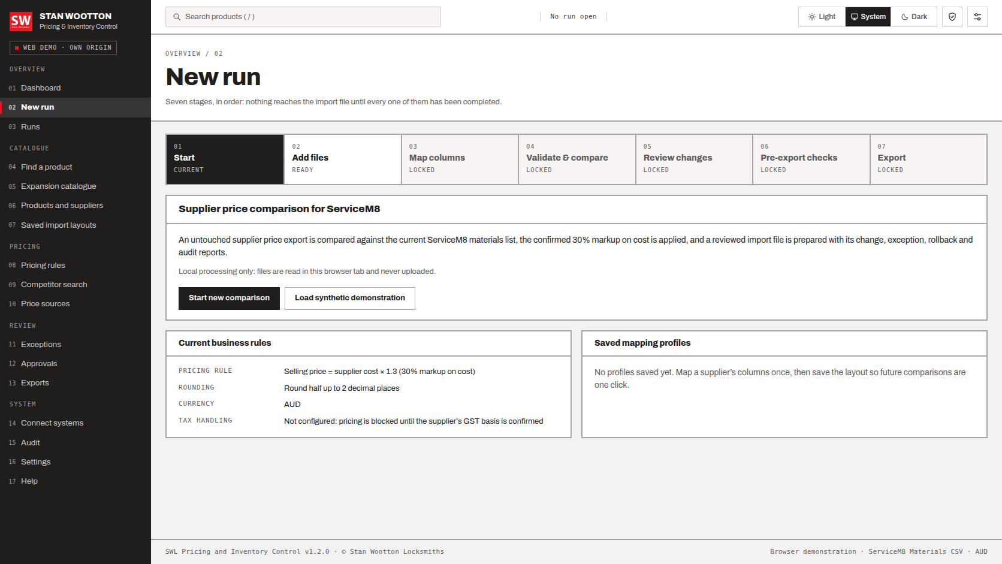Click the "No run open" status text
The width and height of the screenshot is (1002, 564).
tap(574, 17)
